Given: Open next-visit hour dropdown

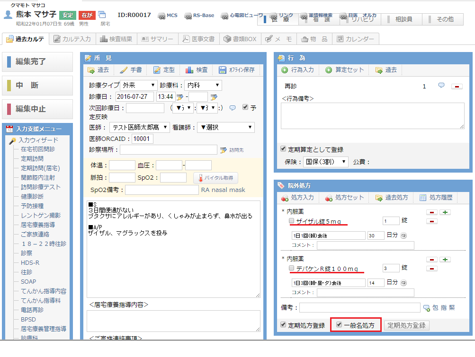Looking at the screenshot, I should [183, 108].
